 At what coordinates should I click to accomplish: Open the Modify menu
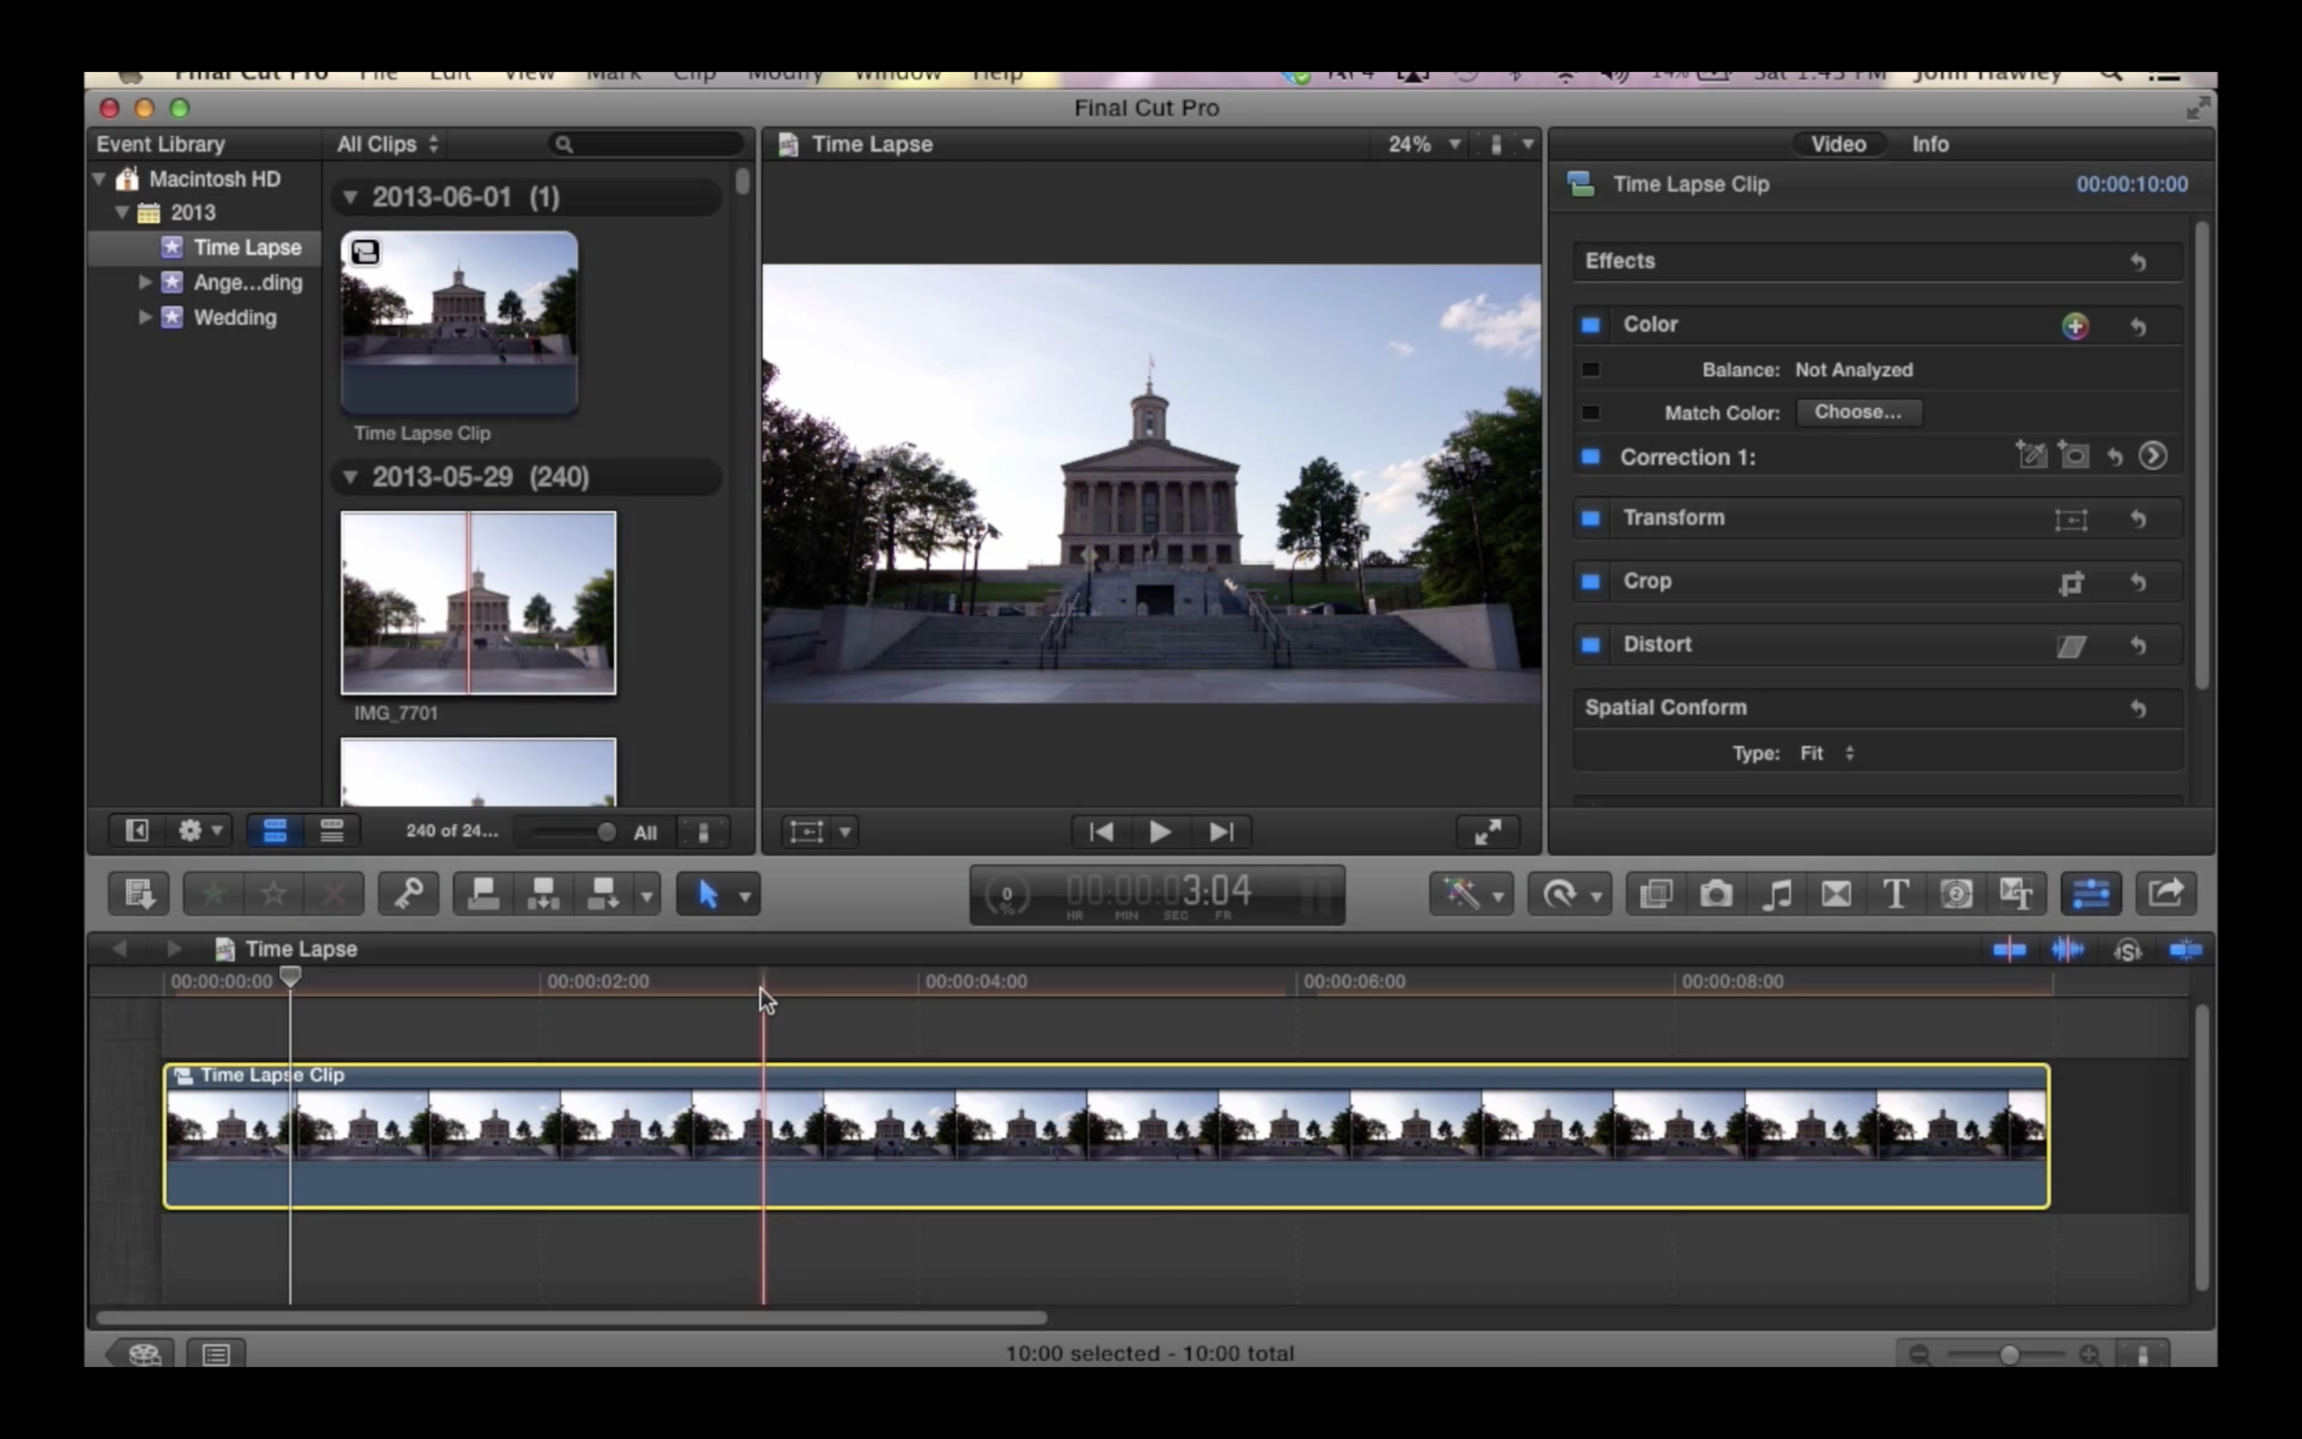pos(785,76)
